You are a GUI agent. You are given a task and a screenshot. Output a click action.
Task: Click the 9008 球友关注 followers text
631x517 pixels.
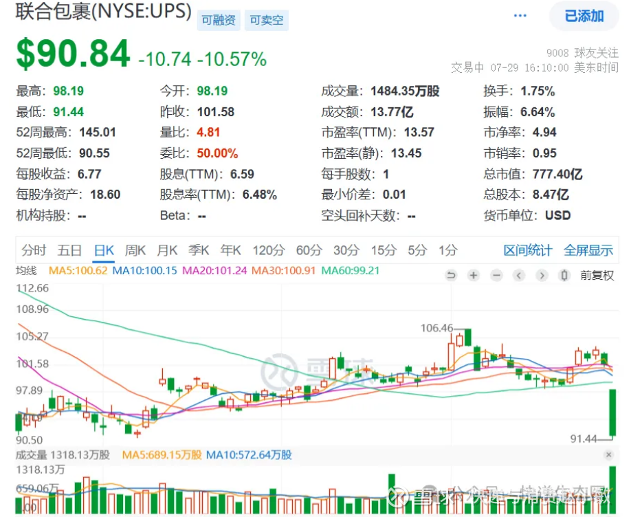tap(582, 53)
